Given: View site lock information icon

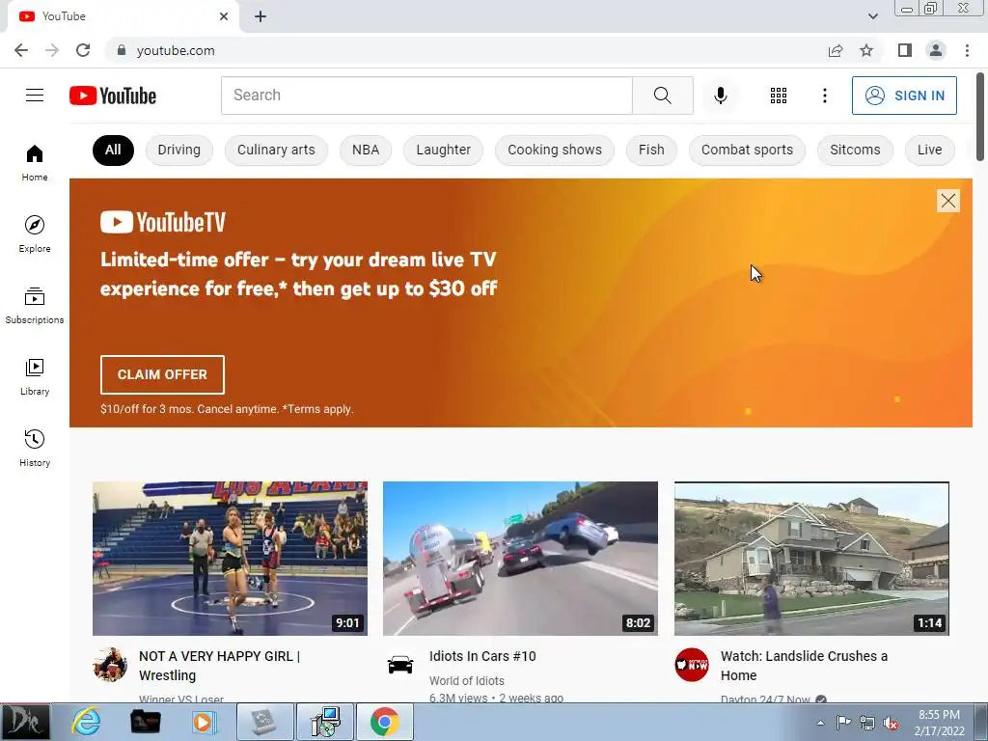Looking at the screenshot, I should click(122, 50).
